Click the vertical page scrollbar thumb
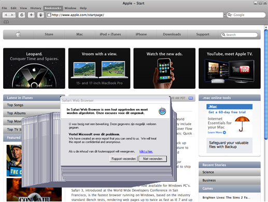The image size is (268, 202). tap(266, 85)
